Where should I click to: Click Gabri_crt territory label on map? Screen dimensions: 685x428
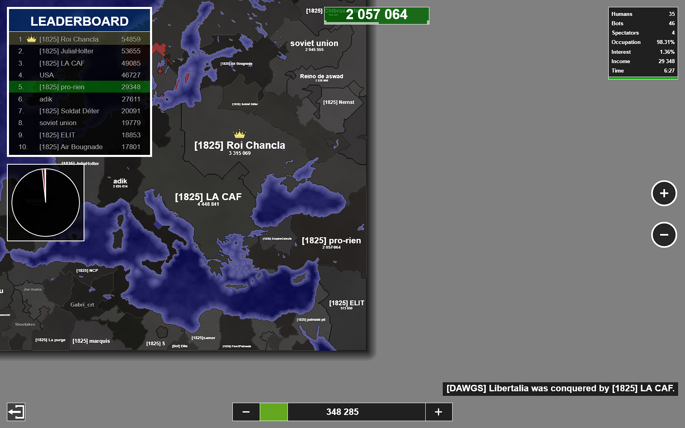pos(82,304)
